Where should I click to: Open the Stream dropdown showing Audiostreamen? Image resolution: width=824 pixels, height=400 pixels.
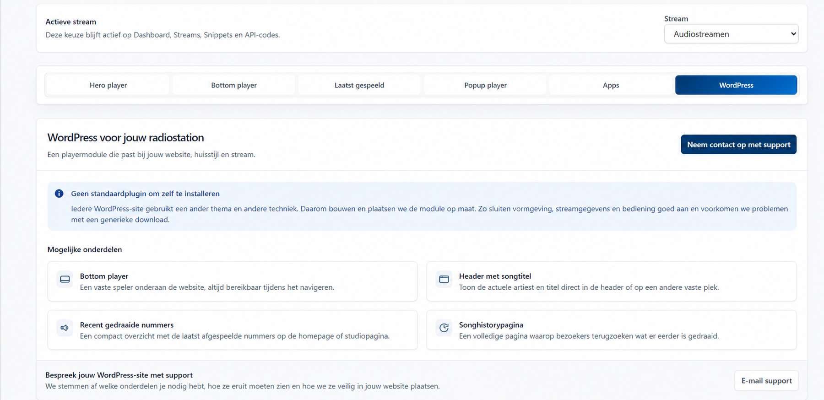[731, 34]
